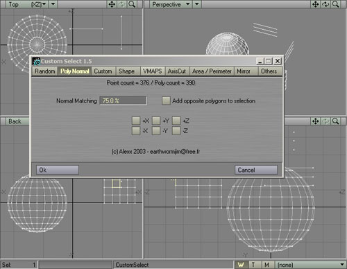Open the Back viewport type dropdown
Screen dimensions: 347x269
[17, 121]
